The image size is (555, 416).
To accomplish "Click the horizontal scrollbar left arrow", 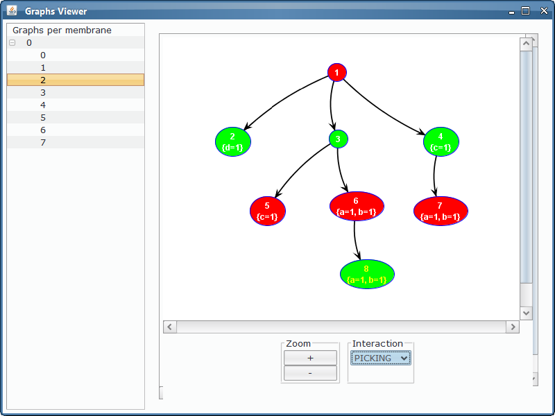I will pyautogui.click(x=170, y=327).
